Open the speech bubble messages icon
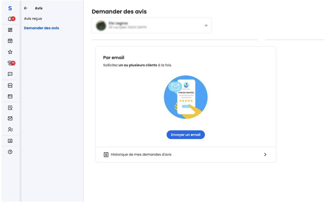 [x=10, y=74]
